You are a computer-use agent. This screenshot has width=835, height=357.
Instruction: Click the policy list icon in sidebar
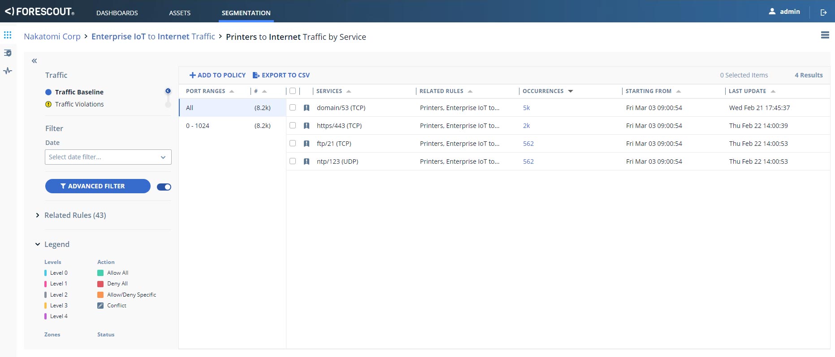8,53
